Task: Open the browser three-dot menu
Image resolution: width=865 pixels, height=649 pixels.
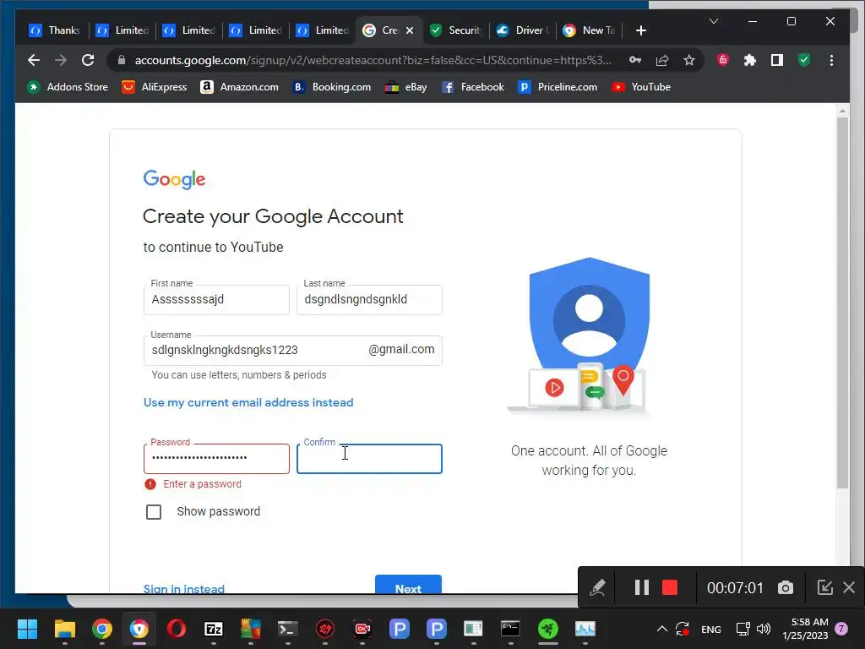Action: (x=831, y=60)
